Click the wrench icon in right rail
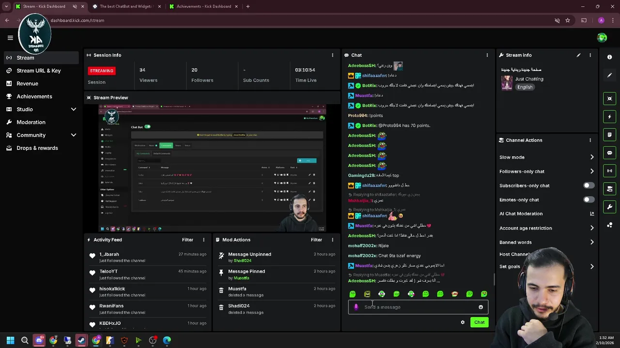 [609, 207]
